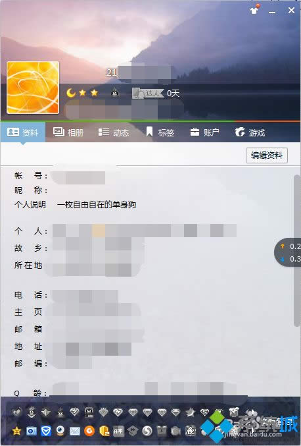Open the 标签 tab
The width and height of the screenshot is (301, 446).
coord(160,132)
